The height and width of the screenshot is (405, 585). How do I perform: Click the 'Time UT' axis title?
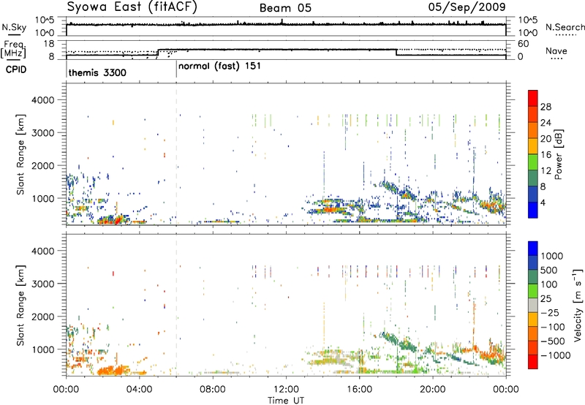[x=286, y=401]
